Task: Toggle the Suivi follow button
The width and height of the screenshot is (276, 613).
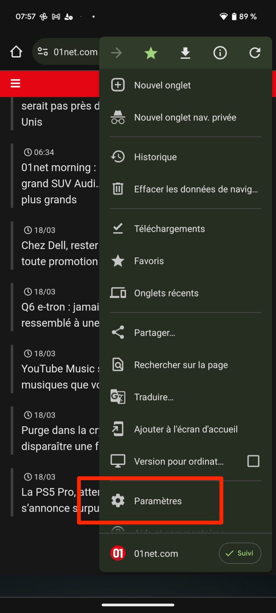Action: [x=240, y=553]
